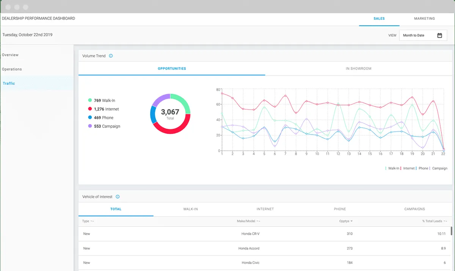This screenshot has width=455, height=271.
Task: Select the Internet tab in Vehicle of Interest
Action: (265, 209)
